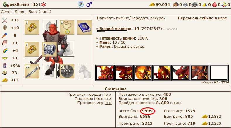Click the blue male gender symbol icon
The height and width of the screenshot is (128, 231).
[x=89, y=4]
